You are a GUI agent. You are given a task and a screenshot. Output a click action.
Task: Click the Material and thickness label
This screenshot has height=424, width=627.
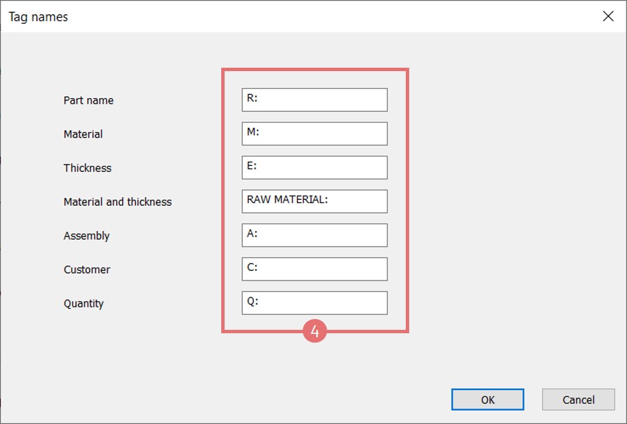(x=117, y=202)
